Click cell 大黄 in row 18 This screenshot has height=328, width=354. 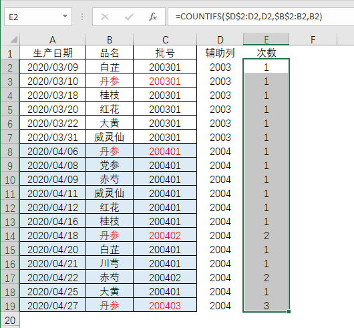110,291
